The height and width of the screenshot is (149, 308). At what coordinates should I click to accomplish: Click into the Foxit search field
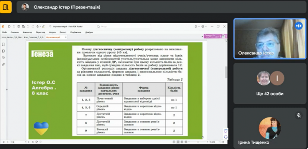click(x=123, y=27)
